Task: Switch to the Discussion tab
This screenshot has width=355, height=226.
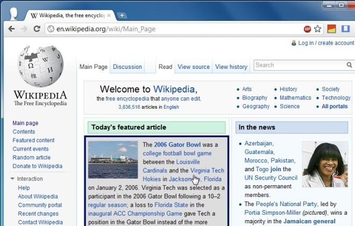Action: click(127, 67)
